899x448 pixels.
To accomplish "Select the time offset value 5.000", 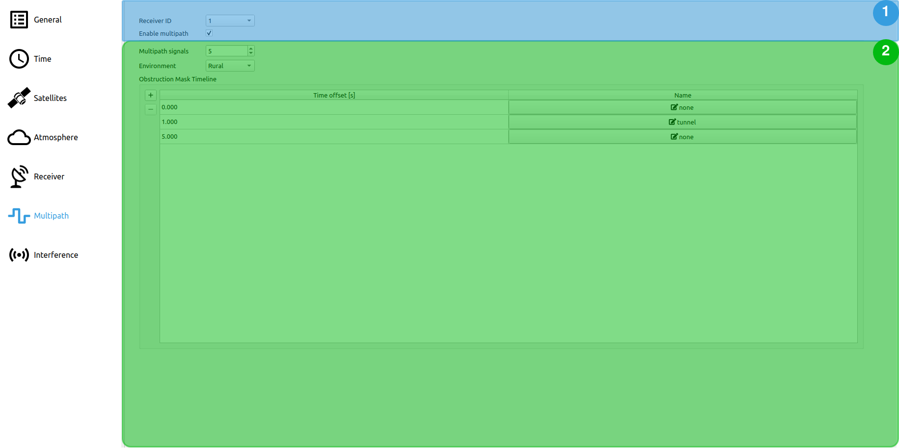I will (x=169, y=137).
